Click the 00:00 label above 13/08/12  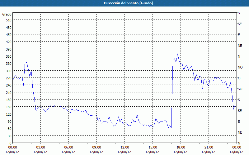click(237, 148)
